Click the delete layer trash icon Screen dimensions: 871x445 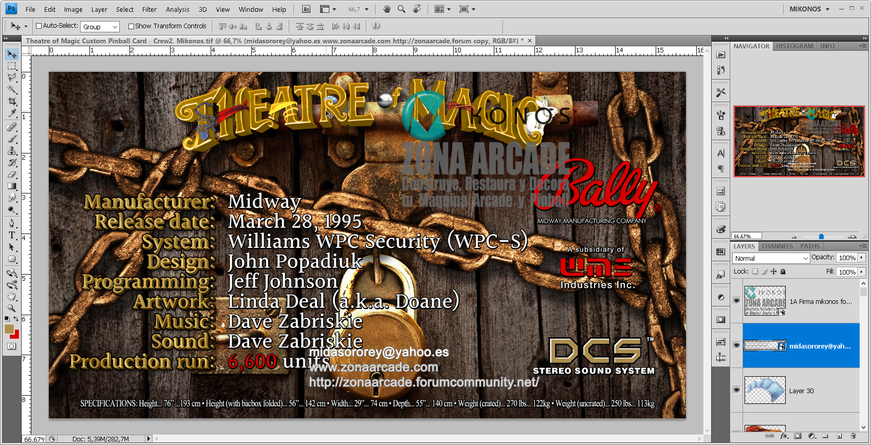853,436
